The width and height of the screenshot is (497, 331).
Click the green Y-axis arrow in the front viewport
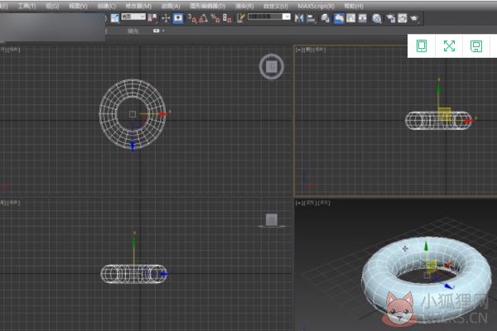tap(439, 88)
